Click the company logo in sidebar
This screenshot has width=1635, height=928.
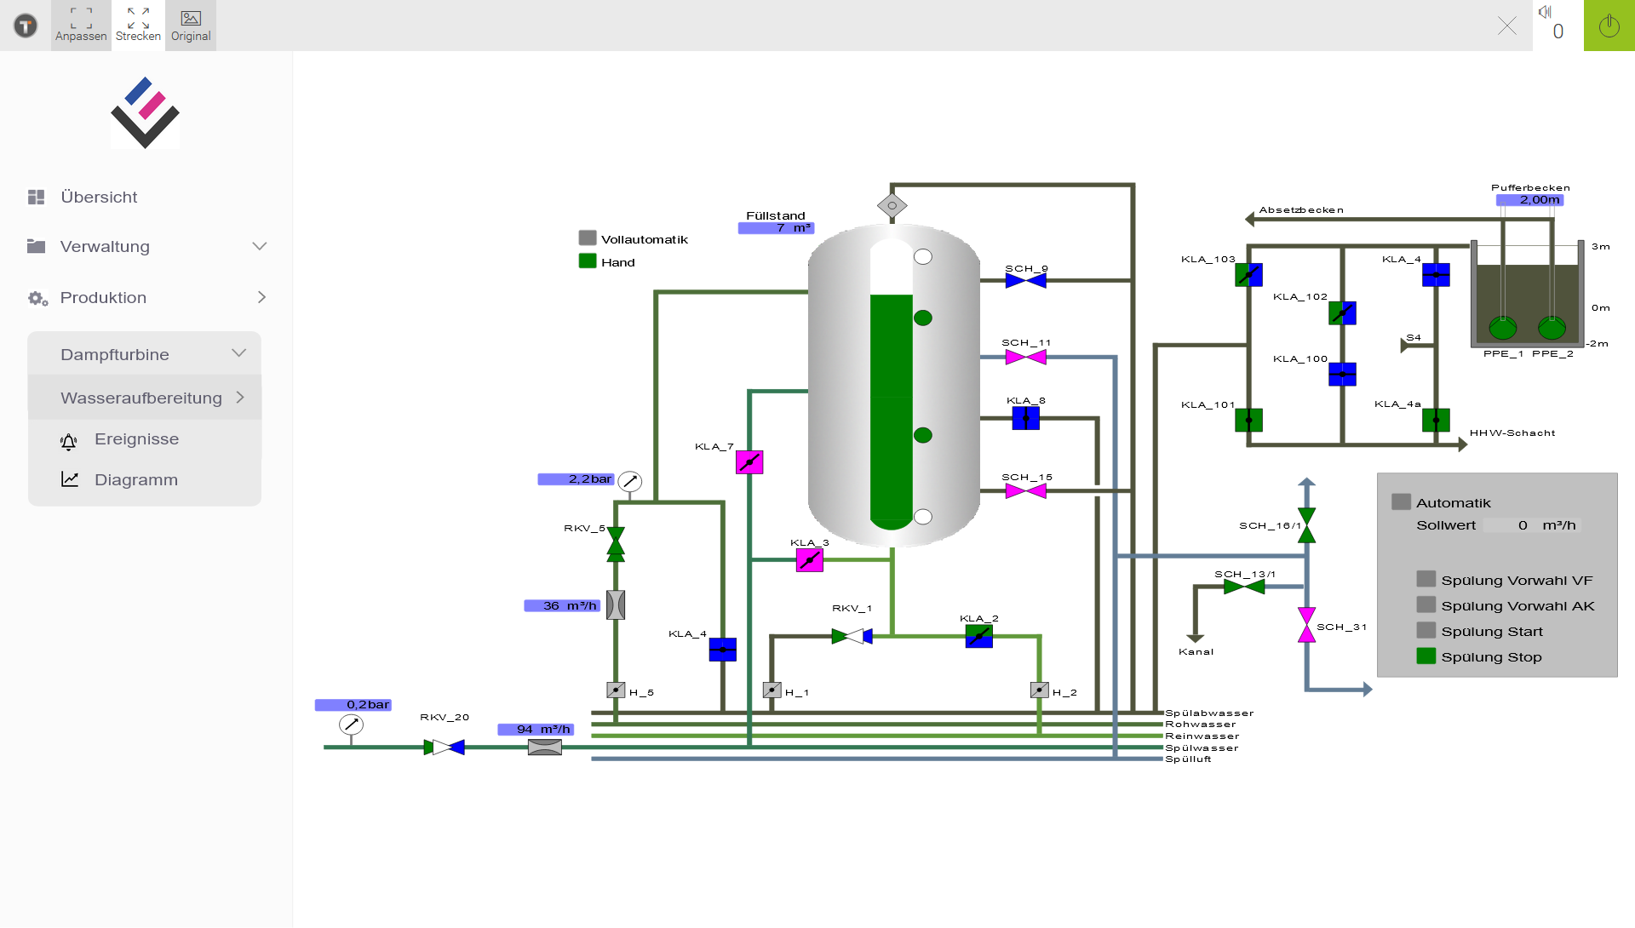(x=145, y=112)
